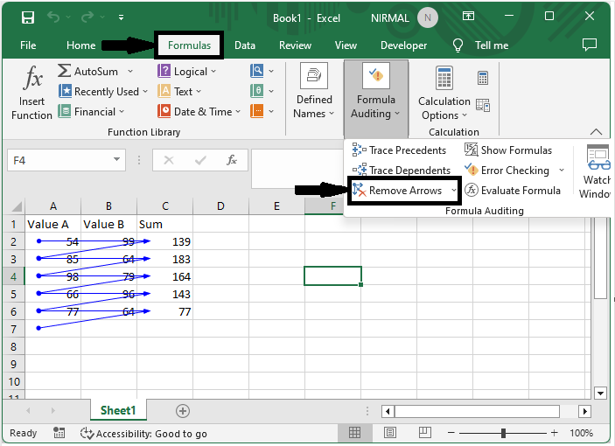Click the Sum header cell
Image resolution: width=615 pixels, height=446 pixels.
tap(165, 224)
